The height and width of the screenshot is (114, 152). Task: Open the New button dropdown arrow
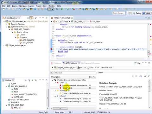[6, 9]
